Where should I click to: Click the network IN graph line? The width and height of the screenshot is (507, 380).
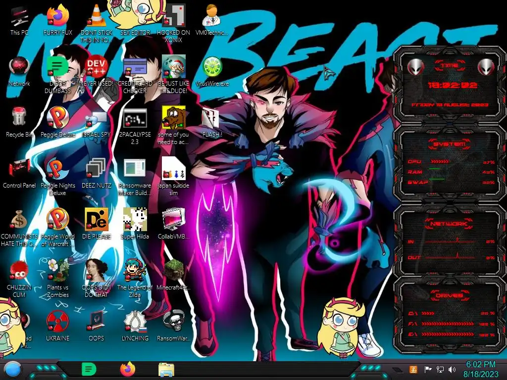point(450,241)
